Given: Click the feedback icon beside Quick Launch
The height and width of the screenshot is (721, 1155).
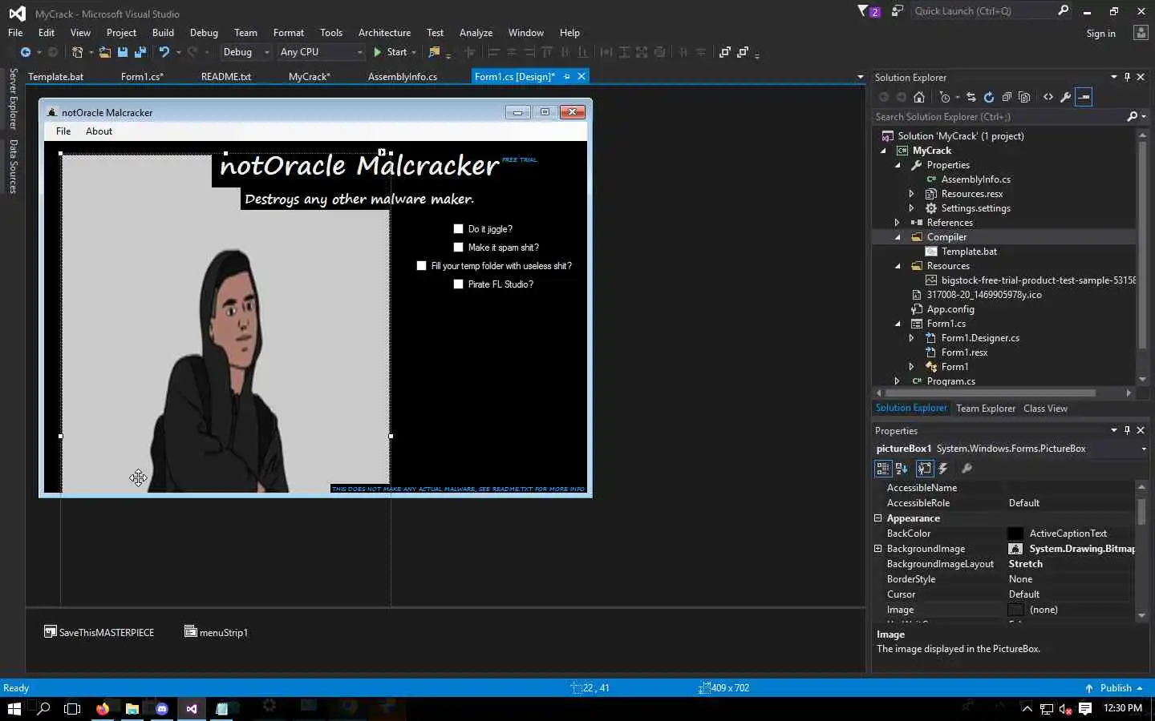Looking at the screenshot, I should (898, 11).
